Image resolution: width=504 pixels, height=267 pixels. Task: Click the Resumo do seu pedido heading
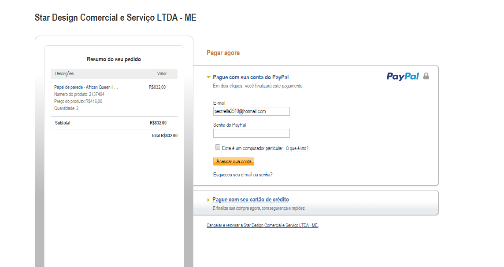click(114, 59)
